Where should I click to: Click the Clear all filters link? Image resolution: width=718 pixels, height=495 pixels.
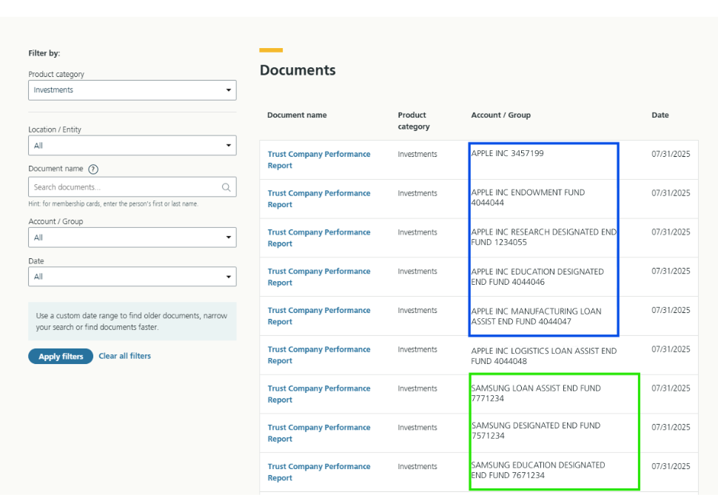click(124, 356)
